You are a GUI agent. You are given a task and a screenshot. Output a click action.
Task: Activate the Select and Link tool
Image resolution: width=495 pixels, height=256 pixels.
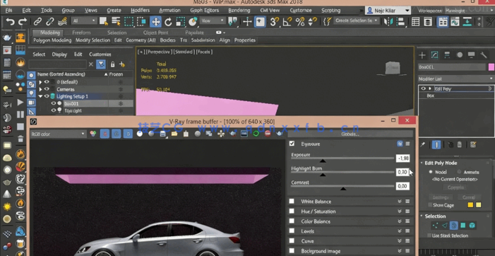pyautogui.click(x=37, y=22)
